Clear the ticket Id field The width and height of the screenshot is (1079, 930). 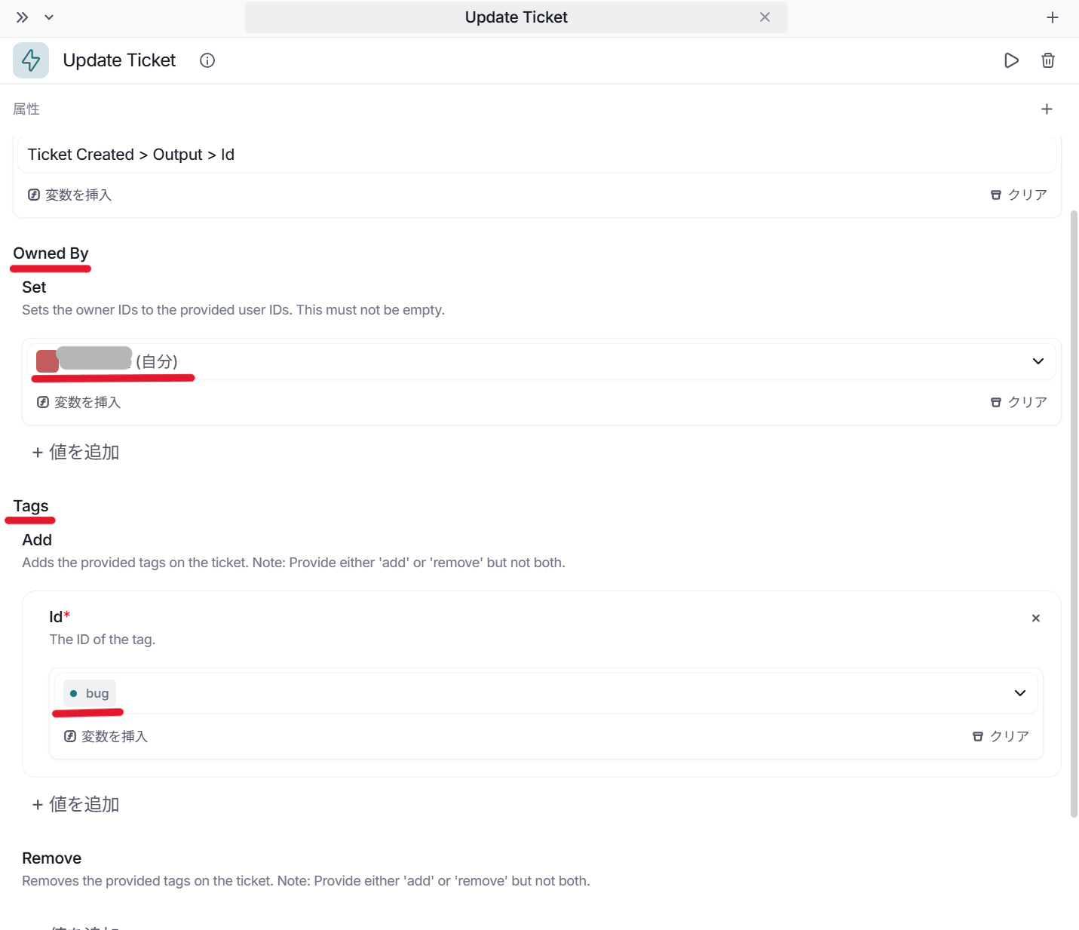click(x=1019, y=195)
